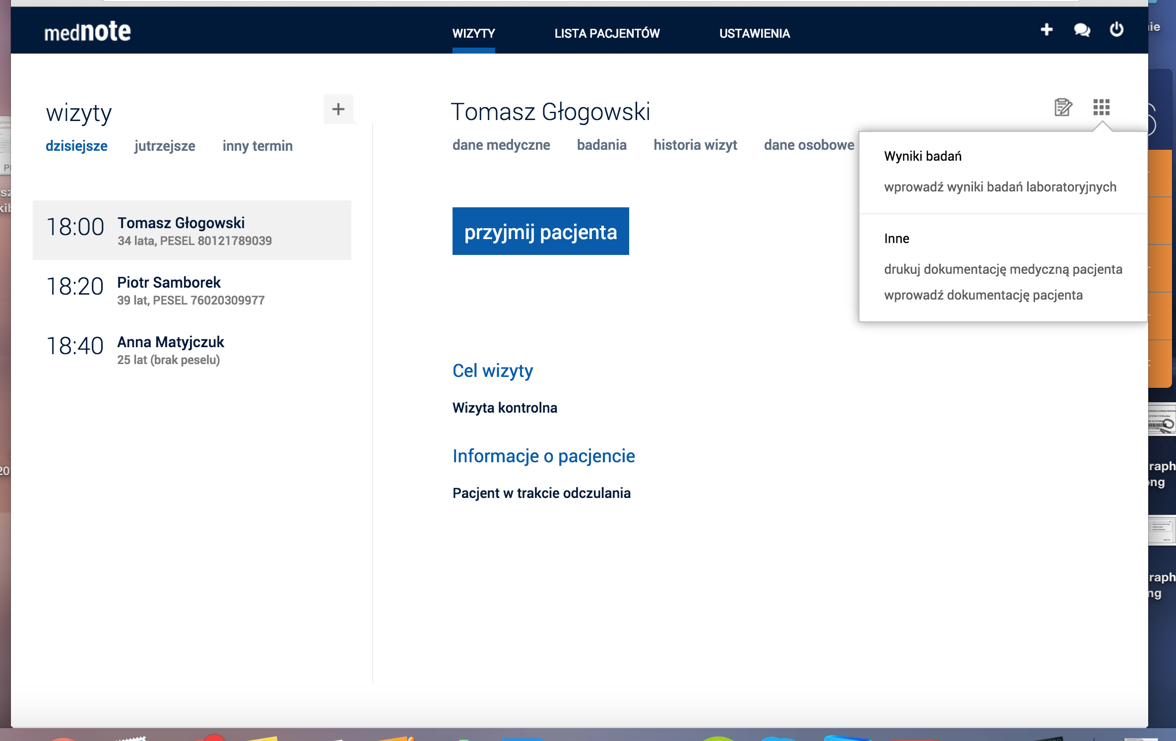Select the Wizyty navigation tab
The image size is (1176, 741).
[x=473, y=33]
